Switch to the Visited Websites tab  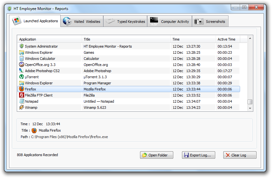coord(82,22)
